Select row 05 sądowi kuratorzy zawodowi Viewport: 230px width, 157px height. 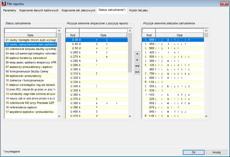[31, 58]
